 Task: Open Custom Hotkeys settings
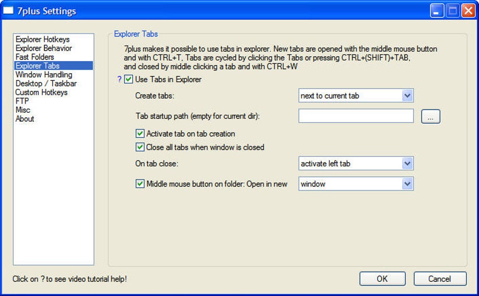54,93
